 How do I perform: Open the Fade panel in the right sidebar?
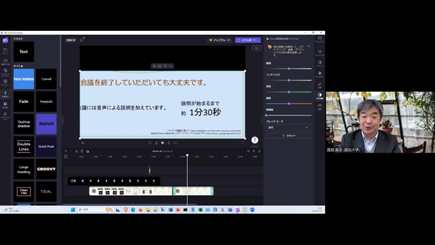point(320,63)
